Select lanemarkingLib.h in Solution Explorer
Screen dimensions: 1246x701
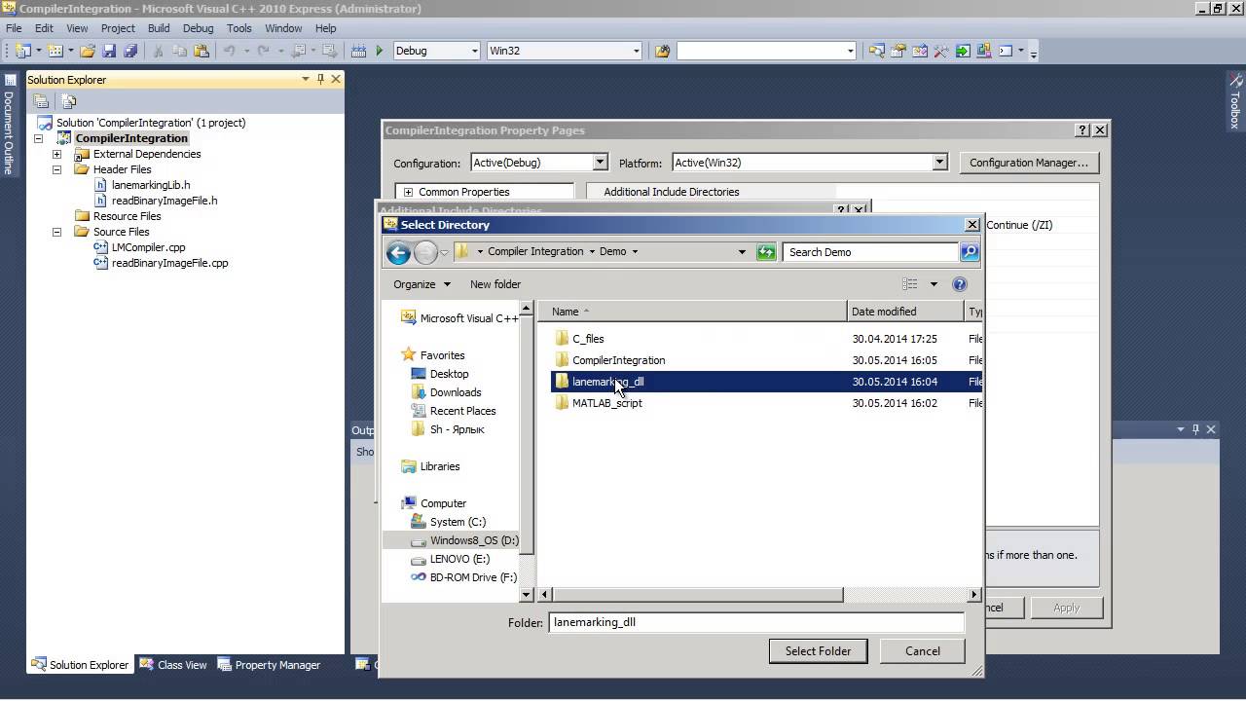point(151,185)
